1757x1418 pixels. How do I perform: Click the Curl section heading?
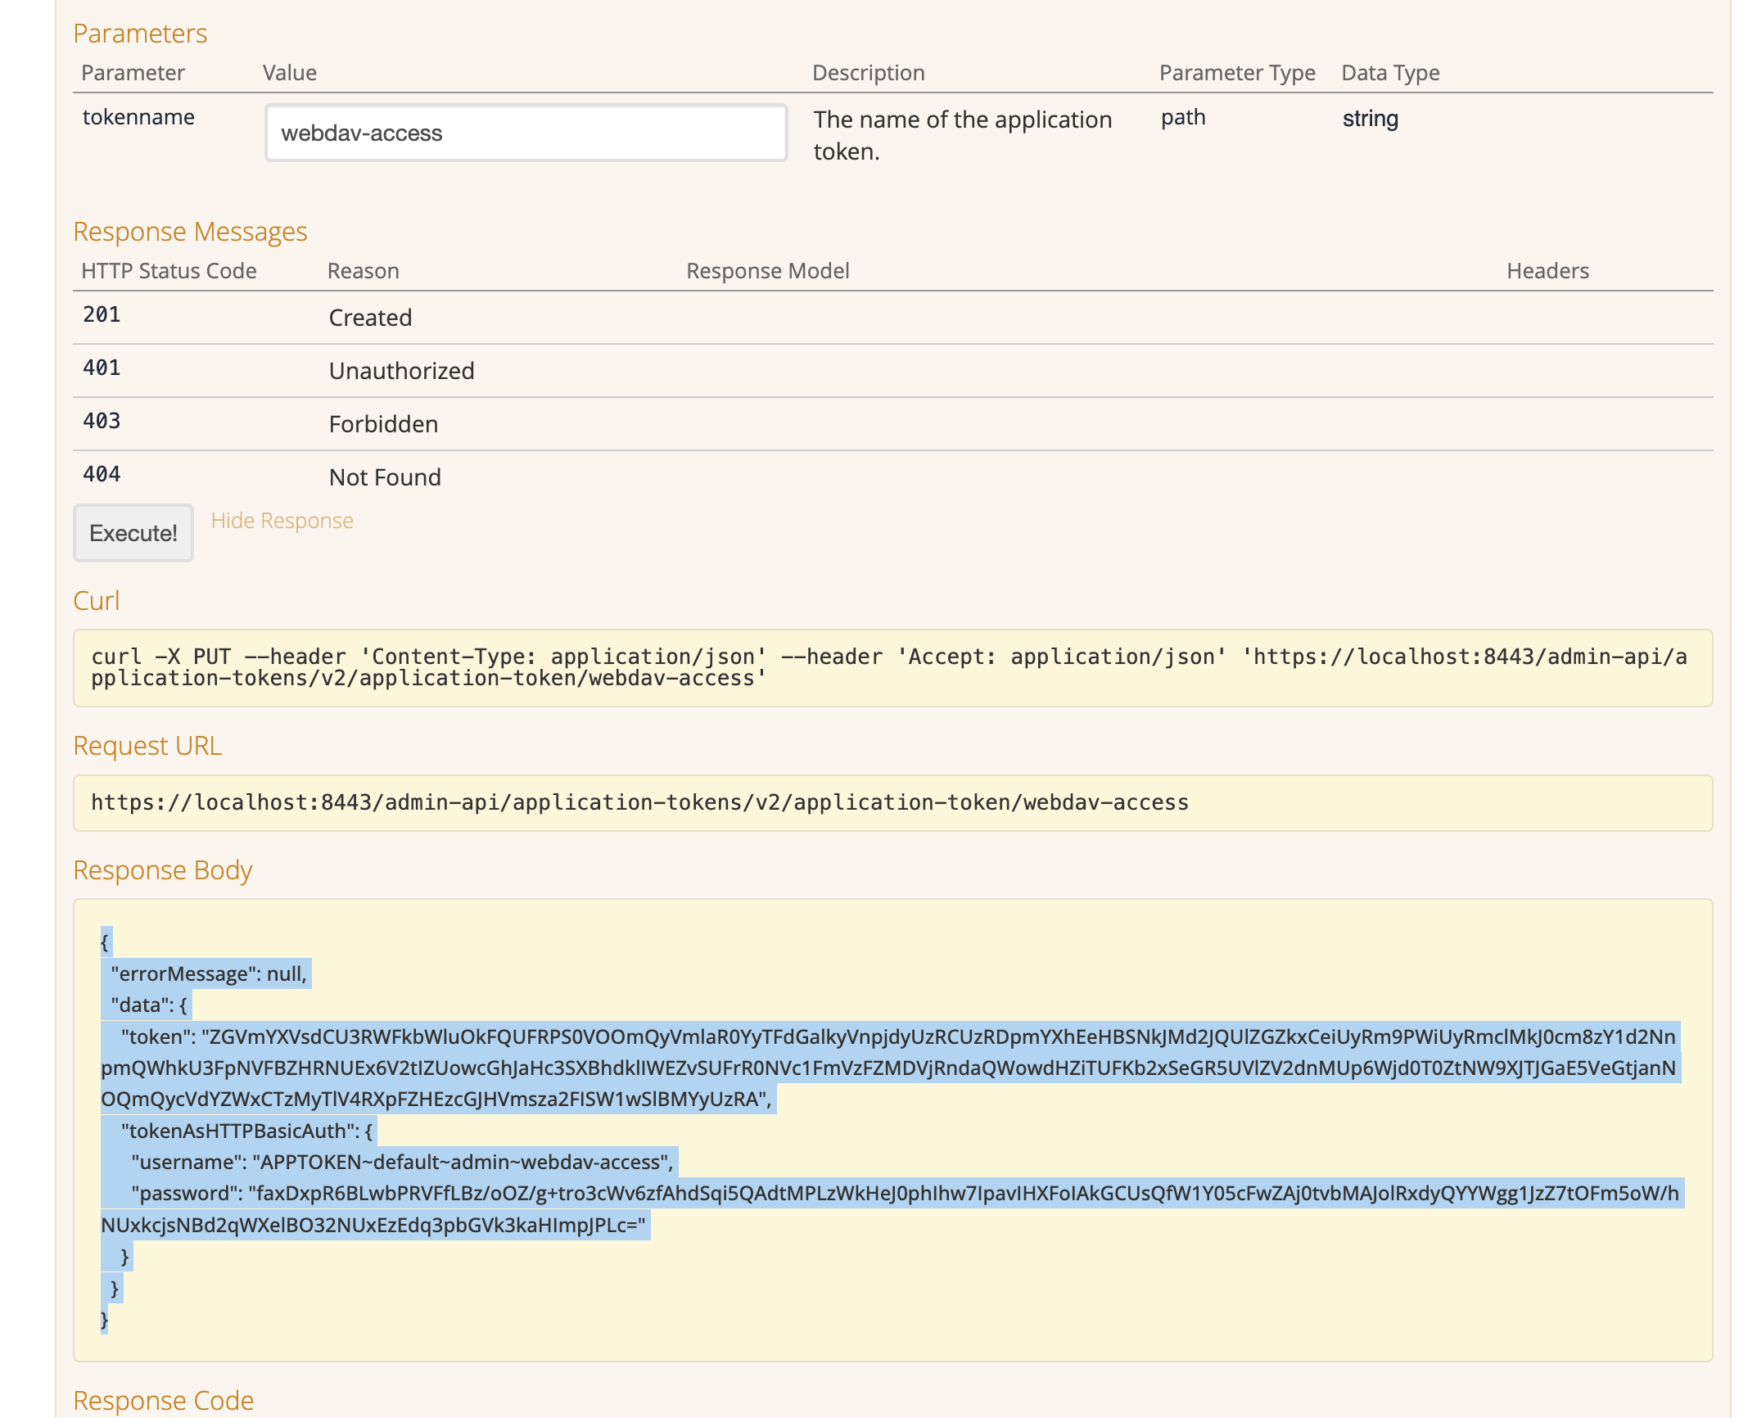pyautogui.click(x=96, y=599)
